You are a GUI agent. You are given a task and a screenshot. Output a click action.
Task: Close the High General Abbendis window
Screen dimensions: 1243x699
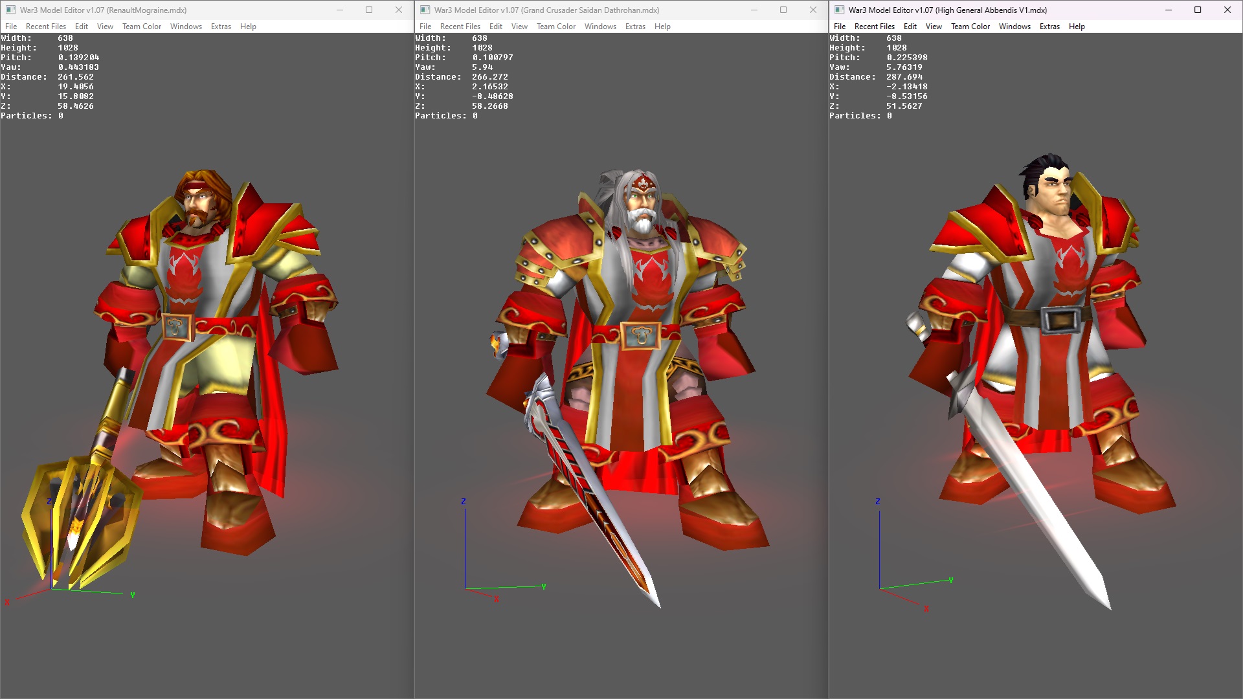[1227, 10]
